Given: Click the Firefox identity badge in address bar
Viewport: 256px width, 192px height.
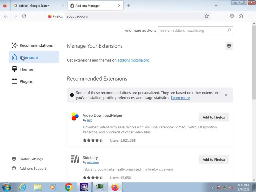Looking at the screenshot, I should 55,16.
